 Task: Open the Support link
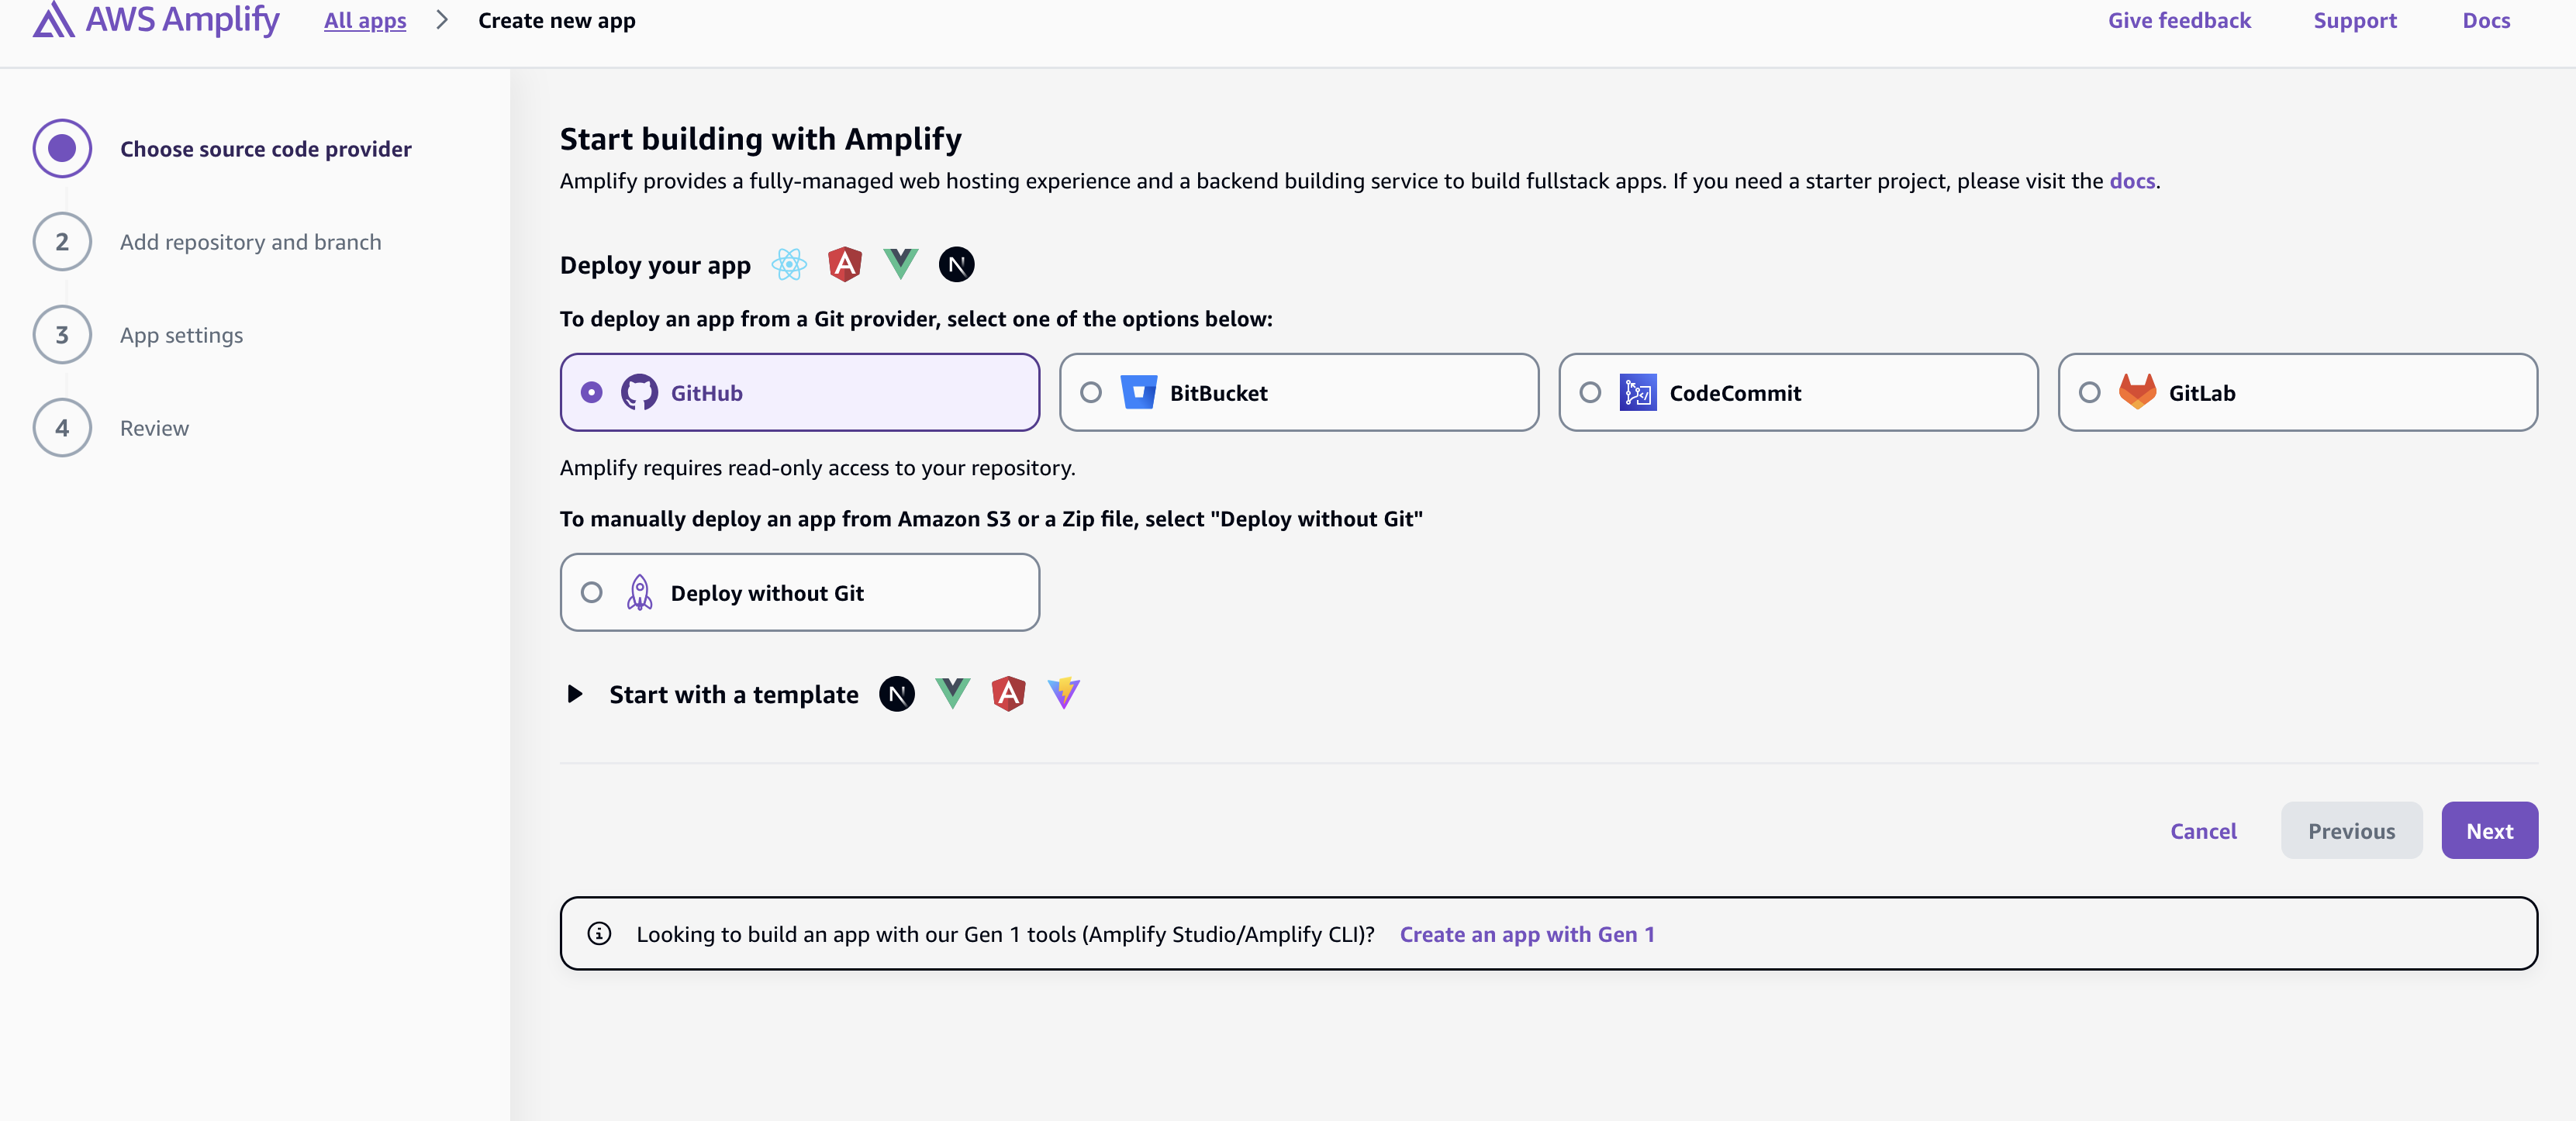pos(2355,20)
